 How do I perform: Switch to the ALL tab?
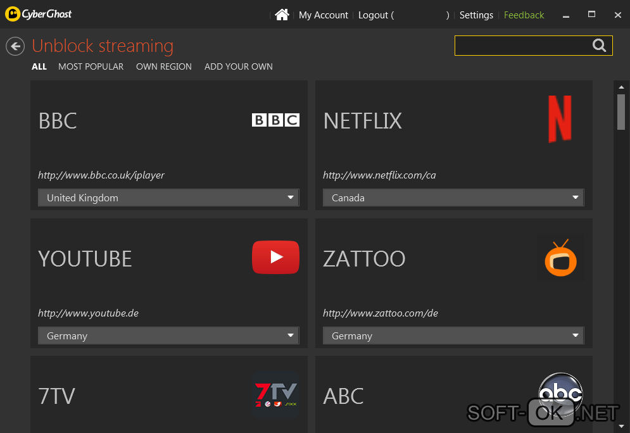point(39,66)
